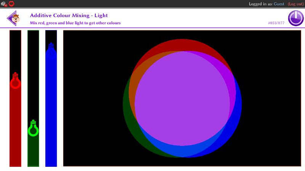
Task: Open the Guest user profile link
Action: 279,4
